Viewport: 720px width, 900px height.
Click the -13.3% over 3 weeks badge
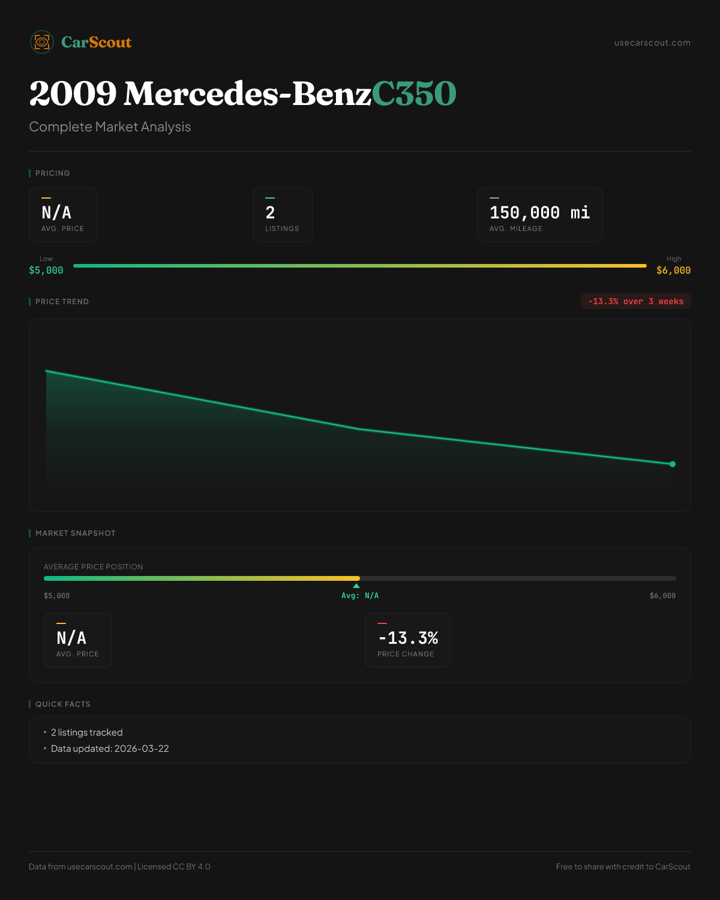[635, 301]
